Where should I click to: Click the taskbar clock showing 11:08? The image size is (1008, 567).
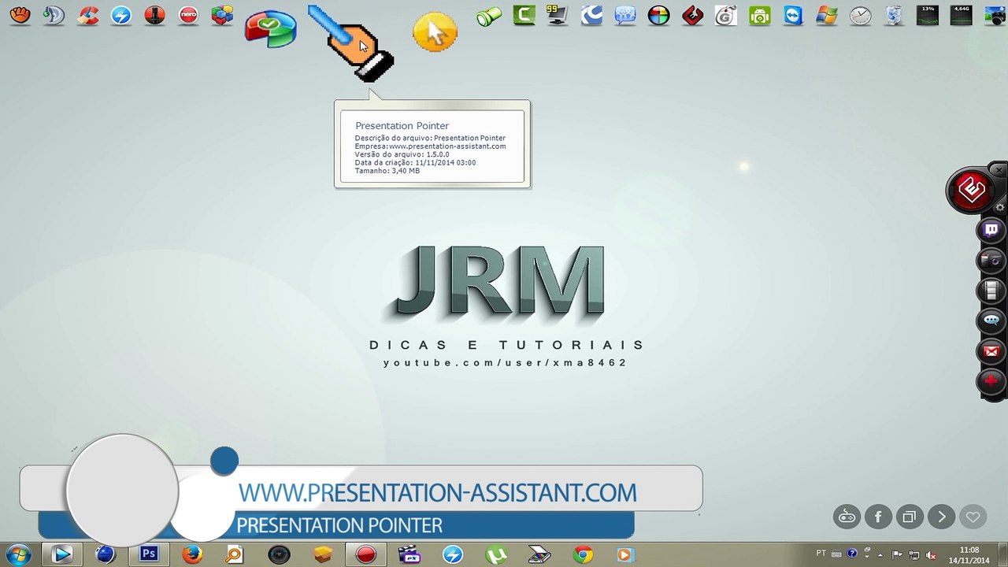click(969, 554)
